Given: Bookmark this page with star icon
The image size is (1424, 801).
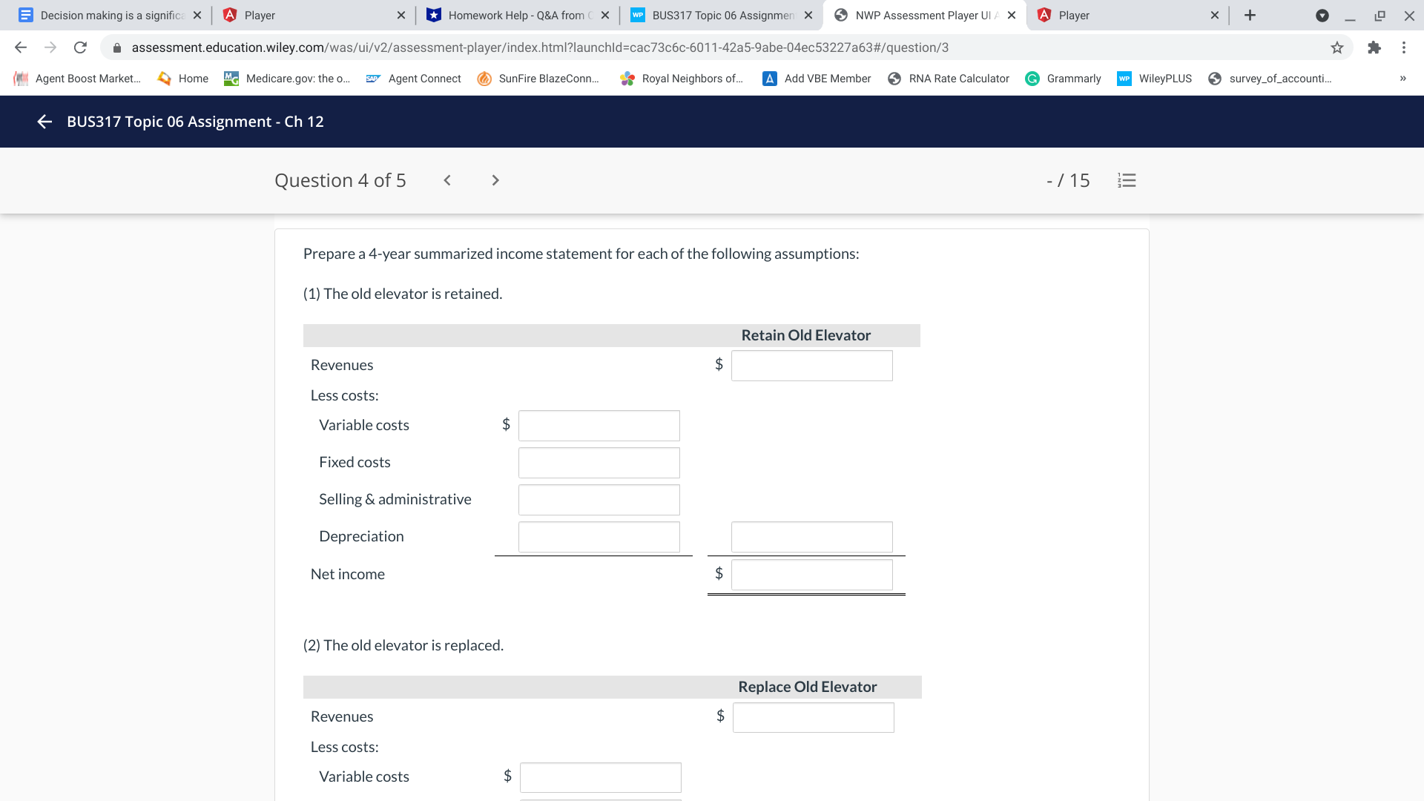Looking at the screenshot, I should pyautogui.click(x=1336, y=47).
